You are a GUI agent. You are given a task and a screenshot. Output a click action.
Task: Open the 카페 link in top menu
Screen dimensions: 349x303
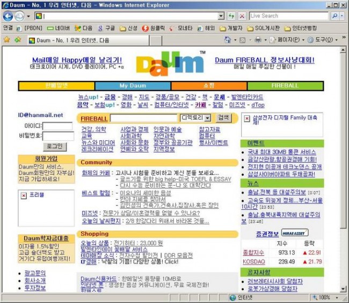201,105
